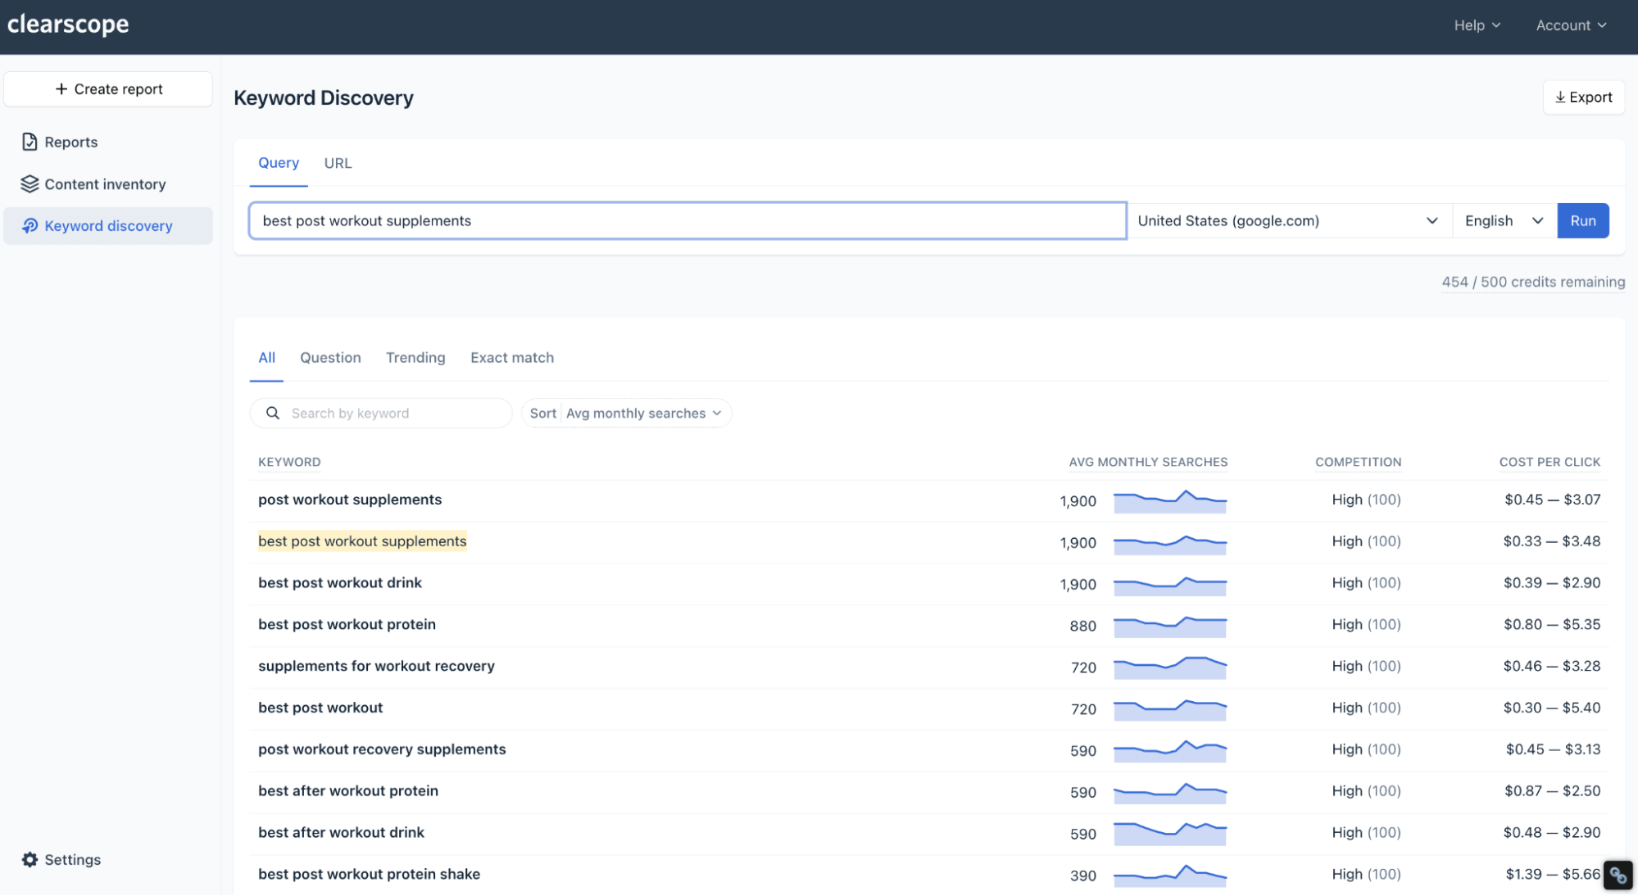Click trend sparkline for post workout supplements

click(x=1169, y=501)
